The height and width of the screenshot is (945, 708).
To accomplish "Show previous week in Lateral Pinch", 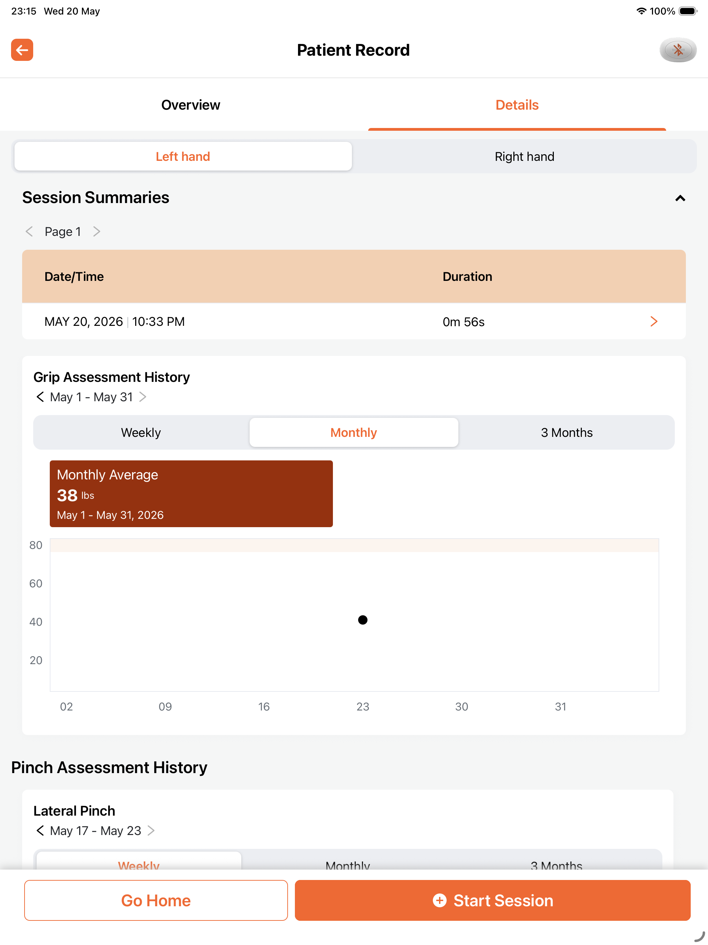I will pyautogui.click(x=40, y=831).
